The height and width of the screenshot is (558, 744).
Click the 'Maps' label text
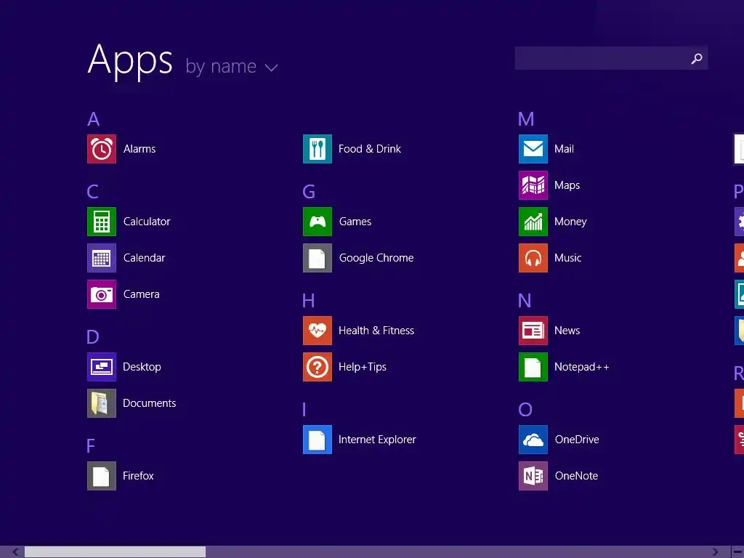click(567, 185)
